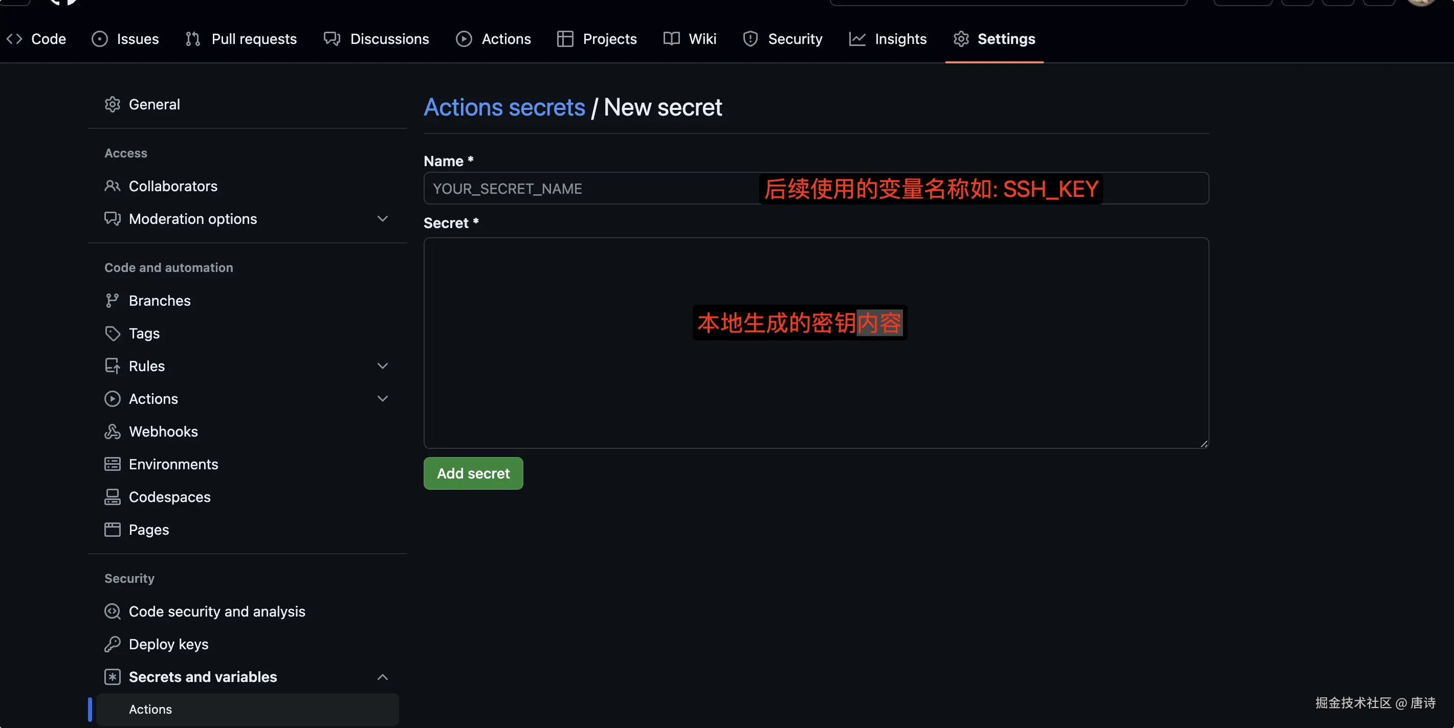Click the Tags label icon

[113, 333]
